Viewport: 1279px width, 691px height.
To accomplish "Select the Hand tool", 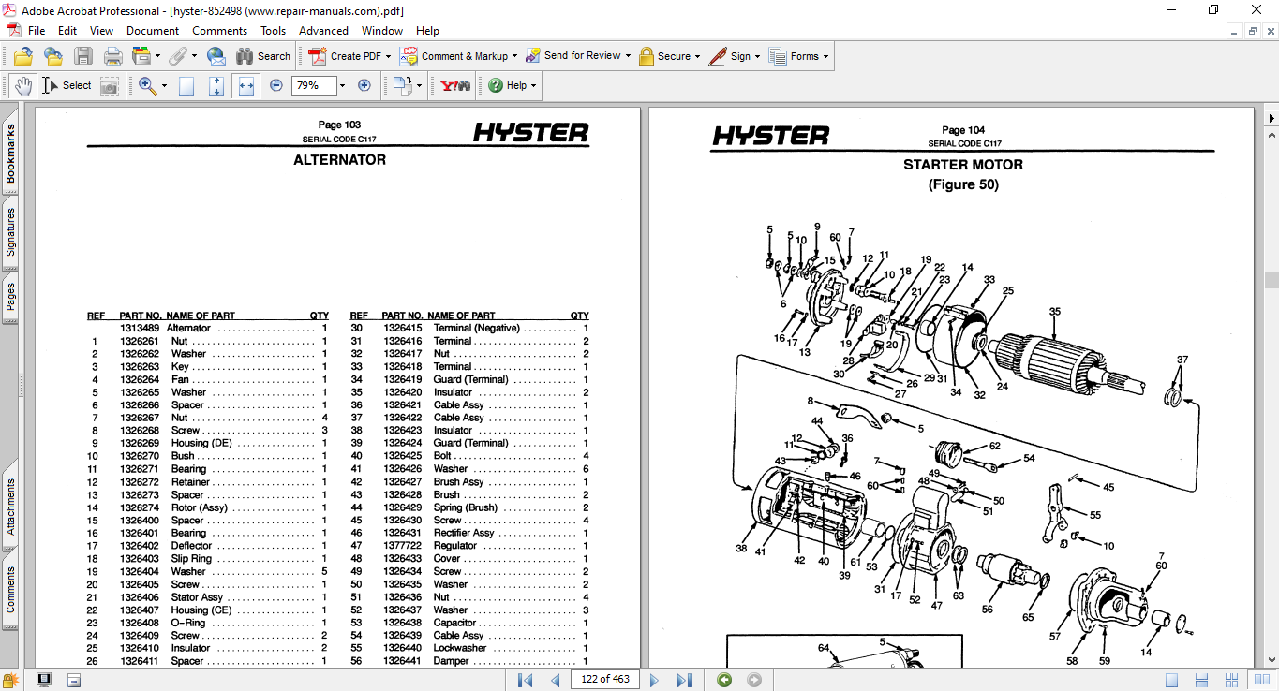I will 22,85.
